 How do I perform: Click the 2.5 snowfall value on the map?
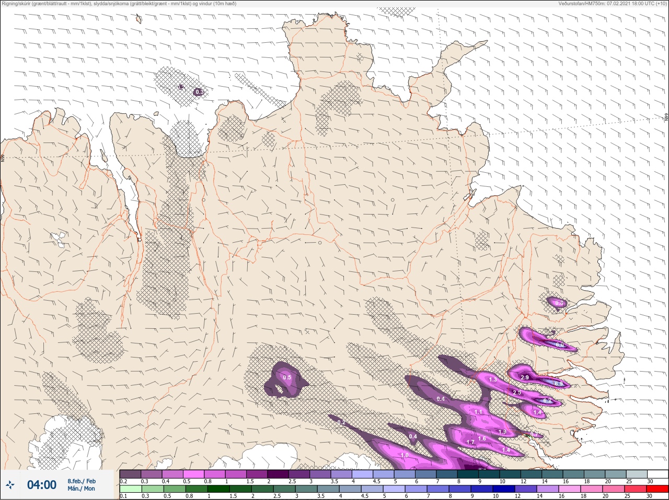pos(517,392)
